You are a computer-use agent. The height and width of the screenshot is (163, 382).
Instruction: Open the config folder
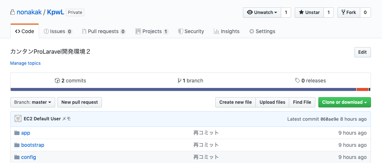click(x=28, y=157)
